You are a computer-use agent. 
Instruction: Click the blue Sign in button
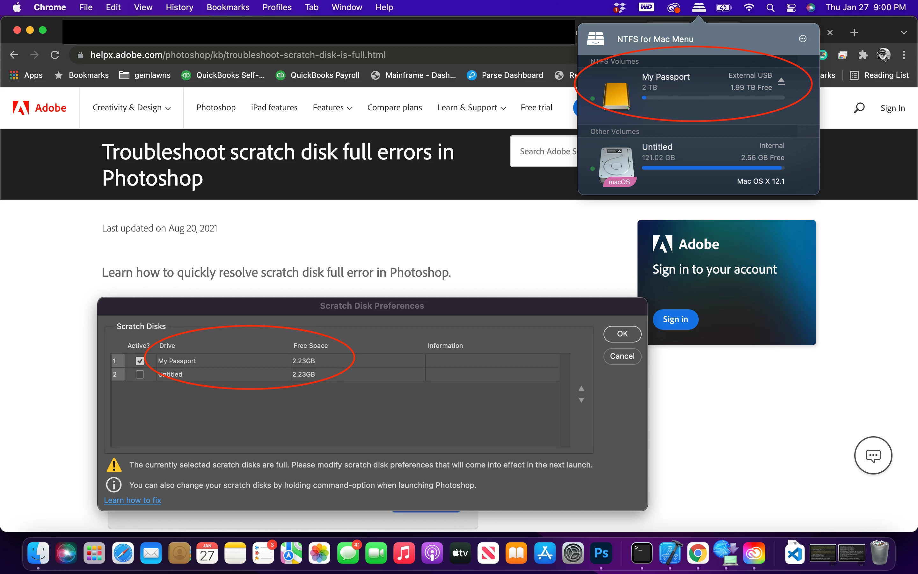pos(675,319)
